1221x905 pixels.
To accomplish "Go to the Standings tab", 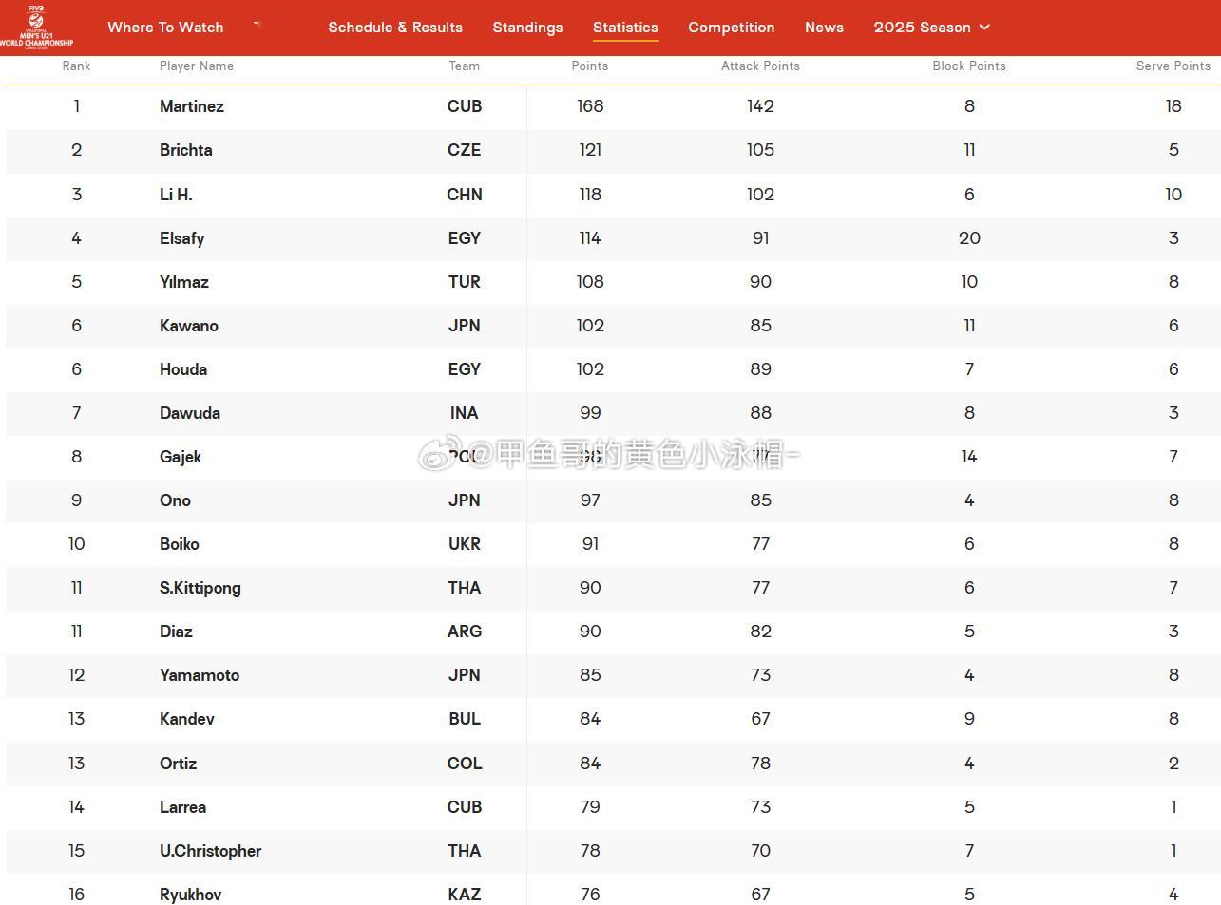I will pyautogui.click(x=527, y=28).
